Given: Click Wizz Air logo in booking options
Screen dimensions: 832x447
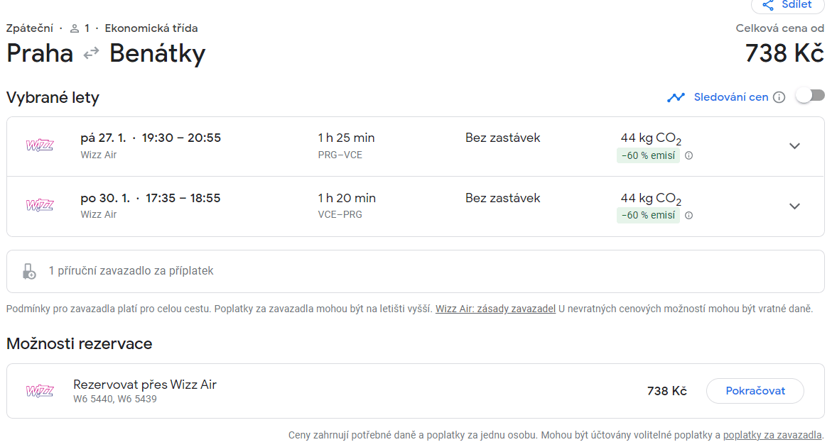Looking at the screenshot, I should tap(40, 391).
